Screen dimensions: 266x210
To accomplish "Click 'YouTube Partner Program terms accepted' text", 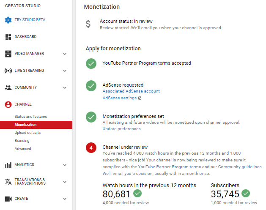I will click(147, 63).
